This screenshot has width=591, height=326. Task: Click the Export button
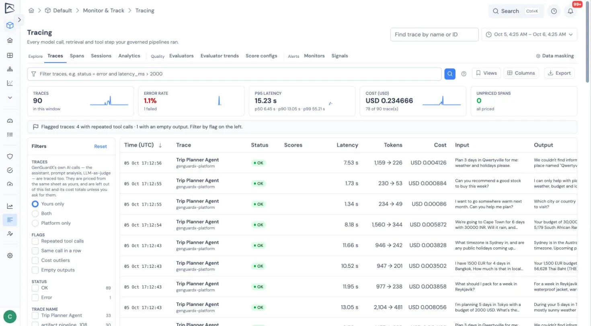[x=559, y=73]
